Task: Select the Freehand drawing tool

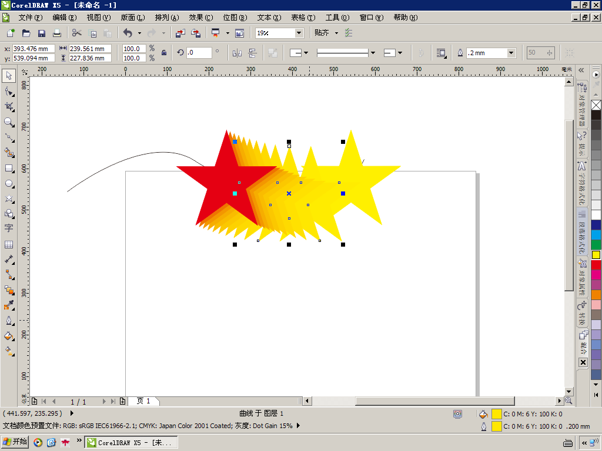Action: coord(9,137)
